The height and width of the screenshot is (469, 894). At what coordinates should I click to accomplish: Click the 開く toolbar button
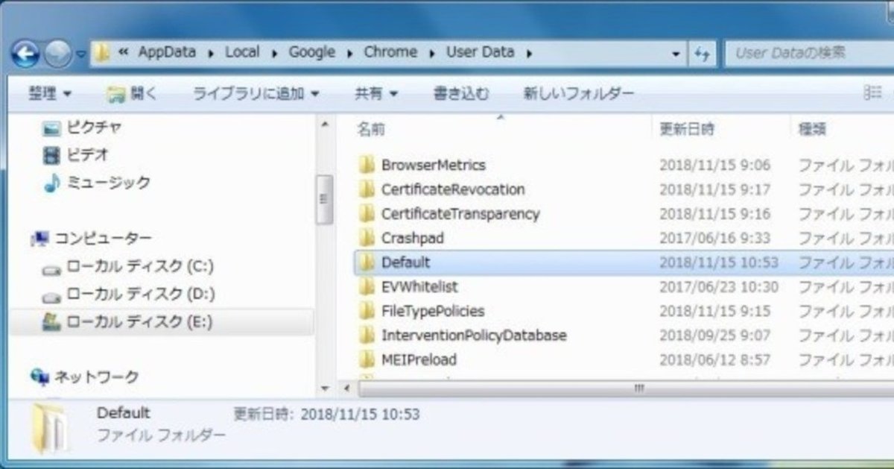point(133,93)
